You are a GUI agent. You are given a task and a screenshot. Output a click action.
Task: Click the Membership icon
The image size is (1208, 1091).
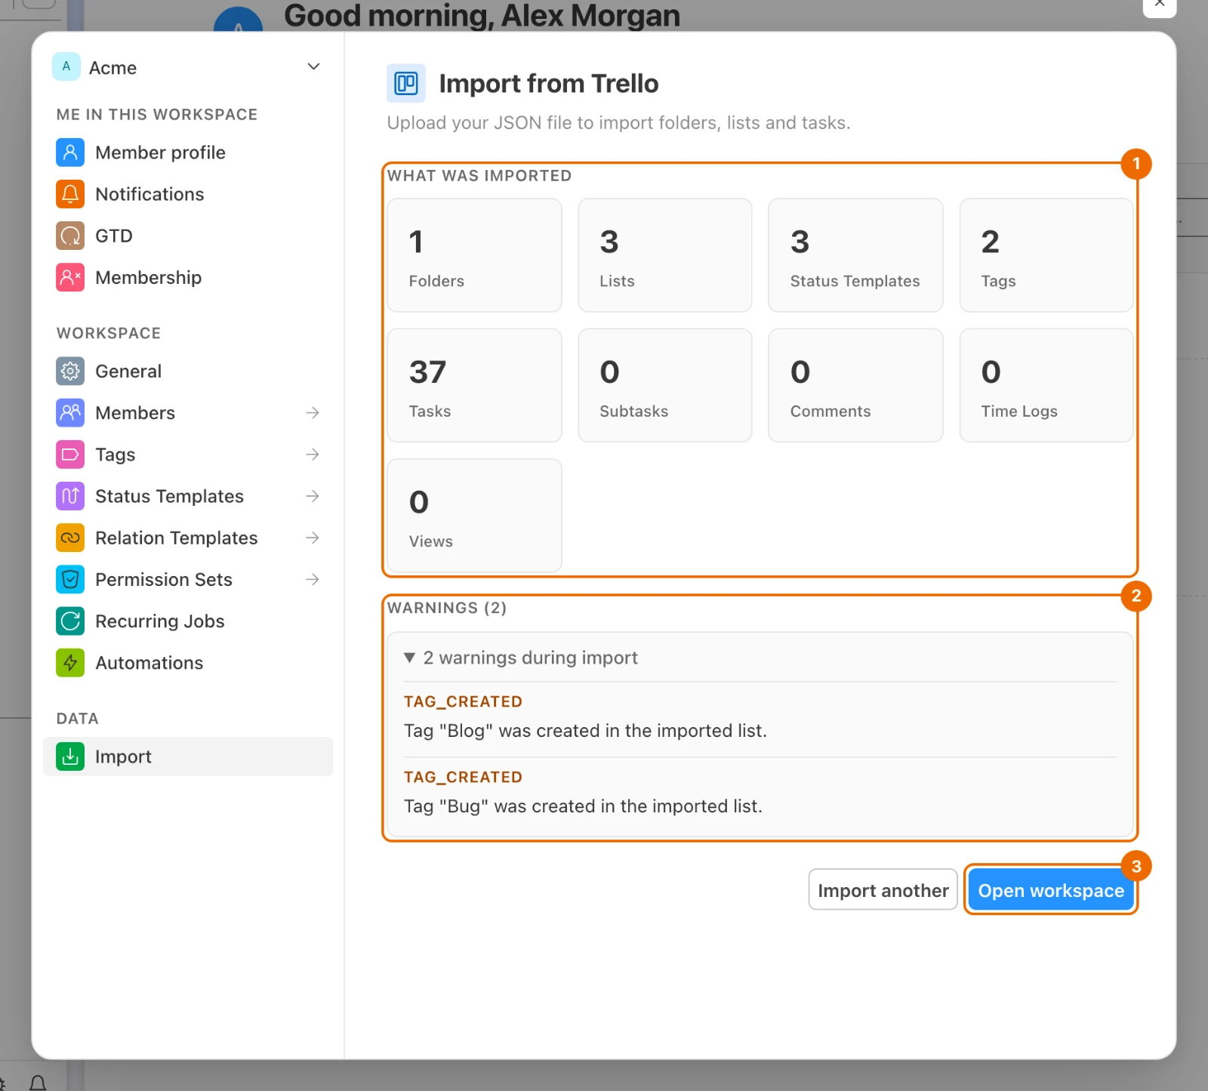[x=70, y=277]
